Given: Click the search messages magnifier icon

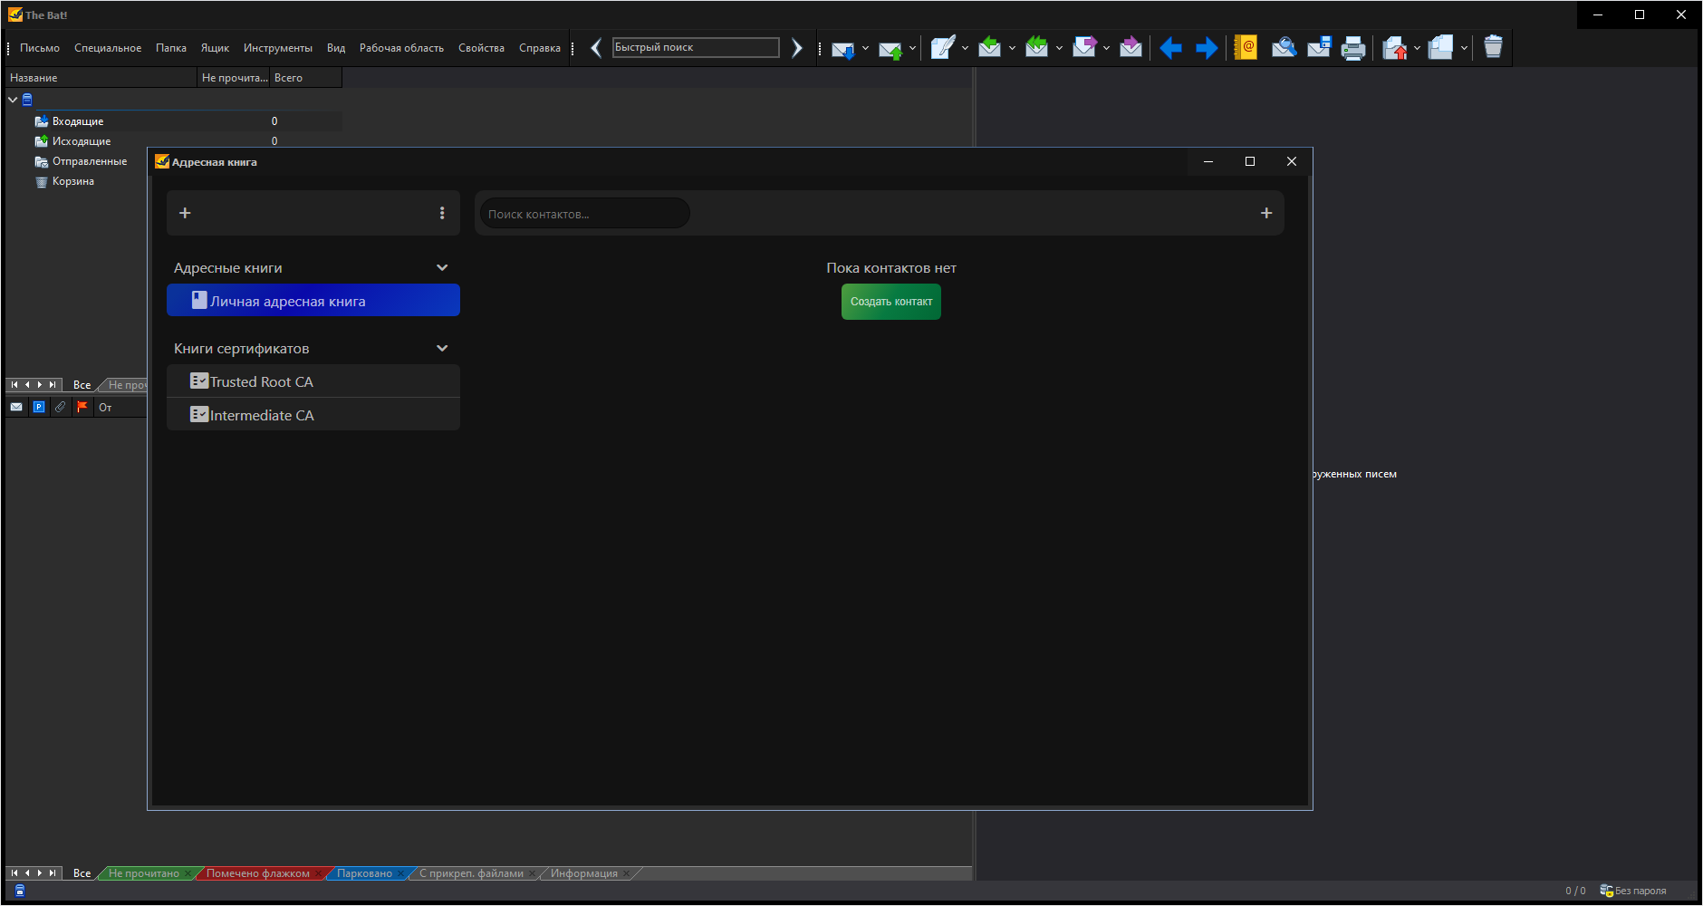Looking at the screenshot, I should tap(1284, 47).
